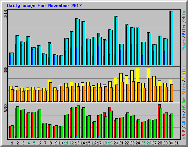Click day 20 on the x-axis
Image resolution: width=188 pixels, height=147 pixels.
[116, 143]
